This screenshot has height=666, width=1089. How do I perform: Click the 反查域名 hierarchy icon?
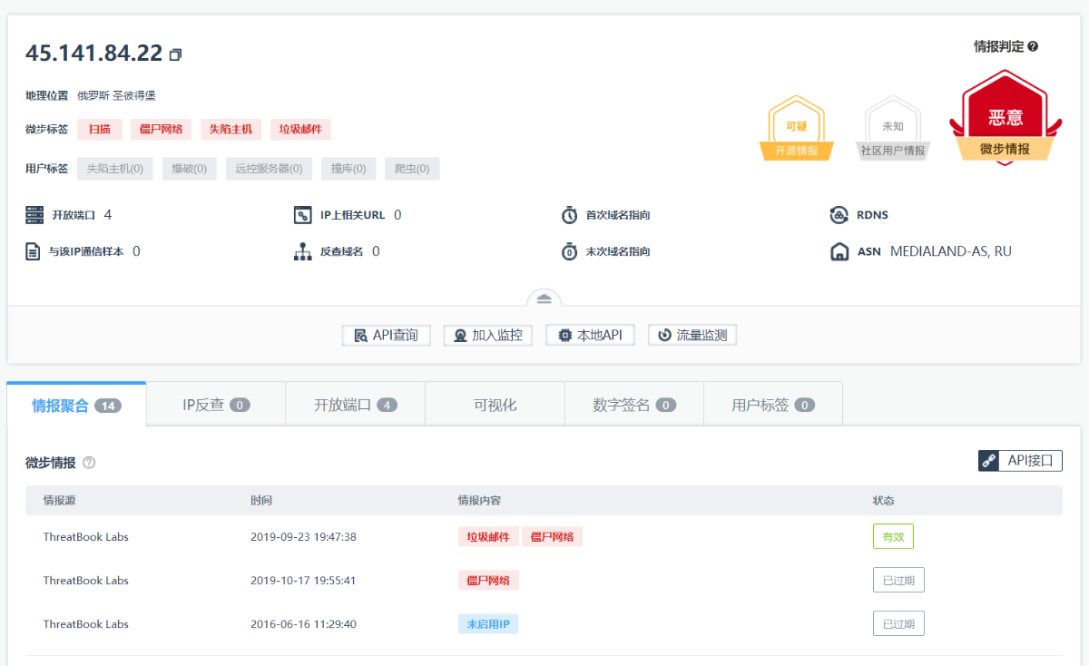(x=303, y=251)
